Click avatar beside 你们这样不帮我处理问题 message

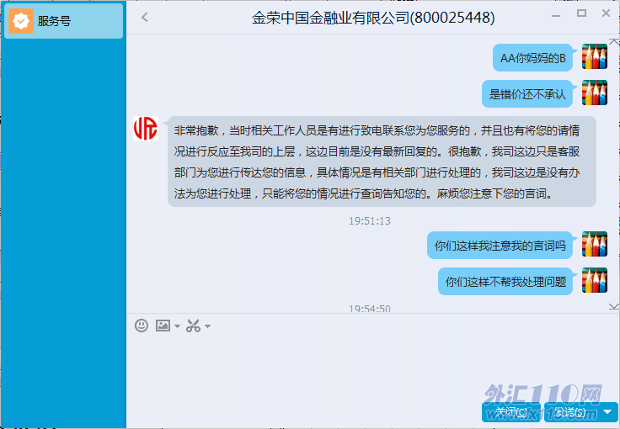coord(594,280)
